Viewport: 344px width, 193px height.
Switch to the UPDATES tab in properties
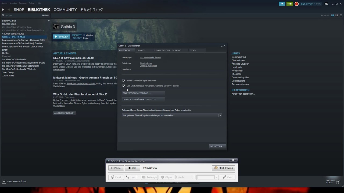141,50
